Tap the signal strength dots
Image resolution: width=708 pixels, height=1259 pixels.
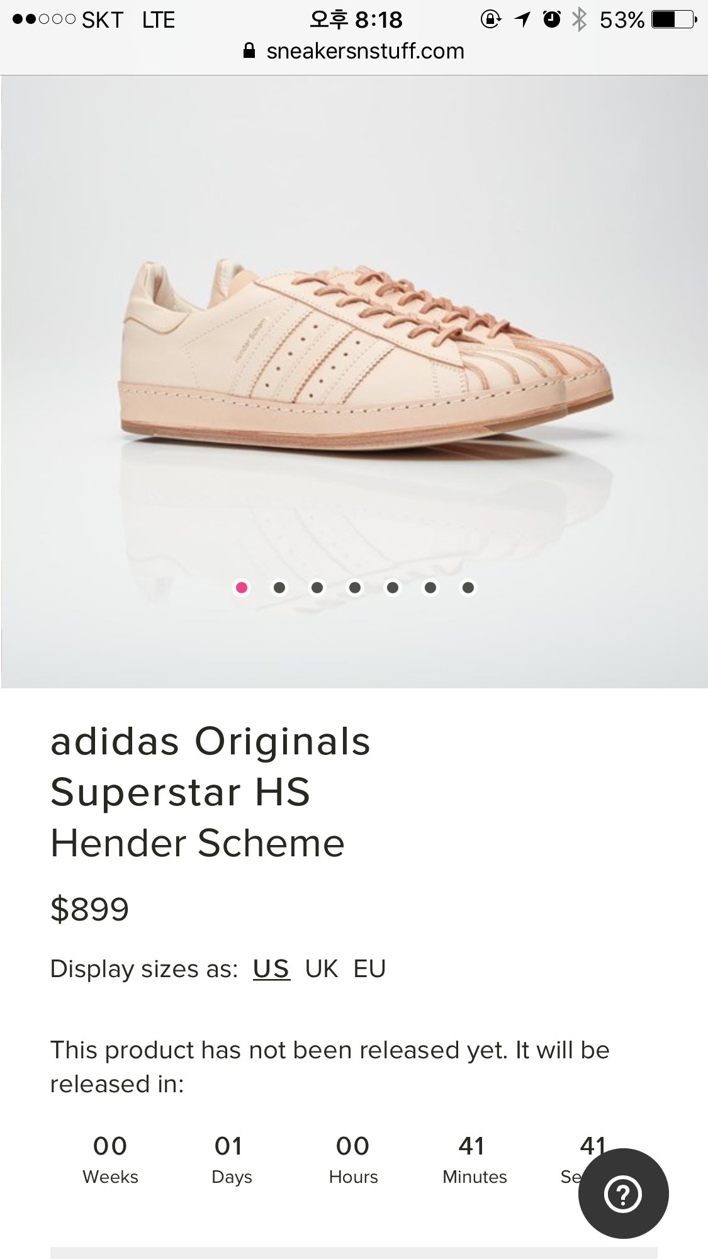coord(44,20)
